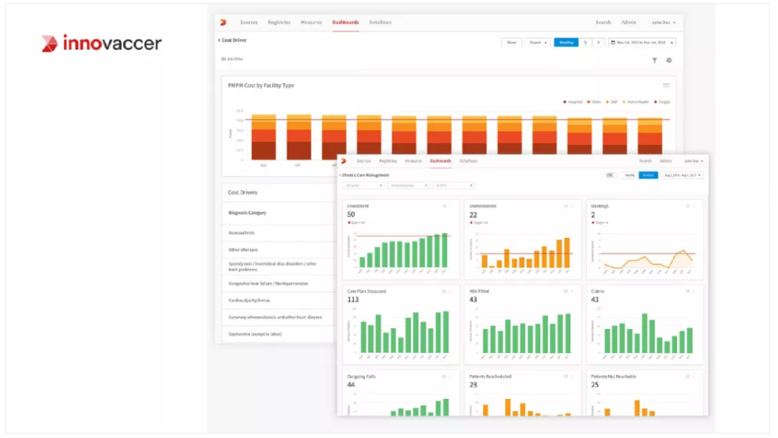The width and height of the screenshot is (778, 438).
Task: Open the third filter dropdown under Chronic Care Management
Action: click(x=454, y=186)
